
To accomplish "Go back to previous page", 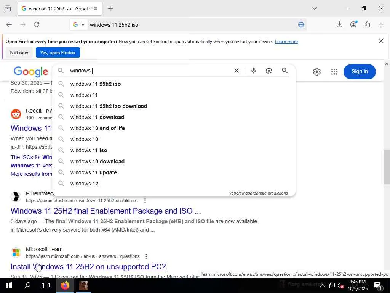I will (9, 24).
